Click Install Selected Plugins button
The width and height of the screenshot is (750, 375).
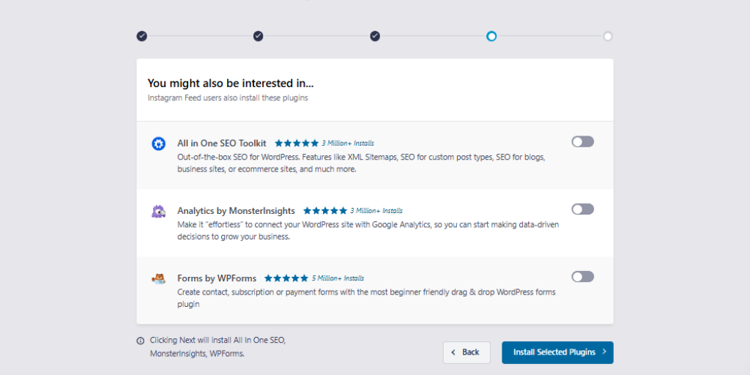coord(557,352)
